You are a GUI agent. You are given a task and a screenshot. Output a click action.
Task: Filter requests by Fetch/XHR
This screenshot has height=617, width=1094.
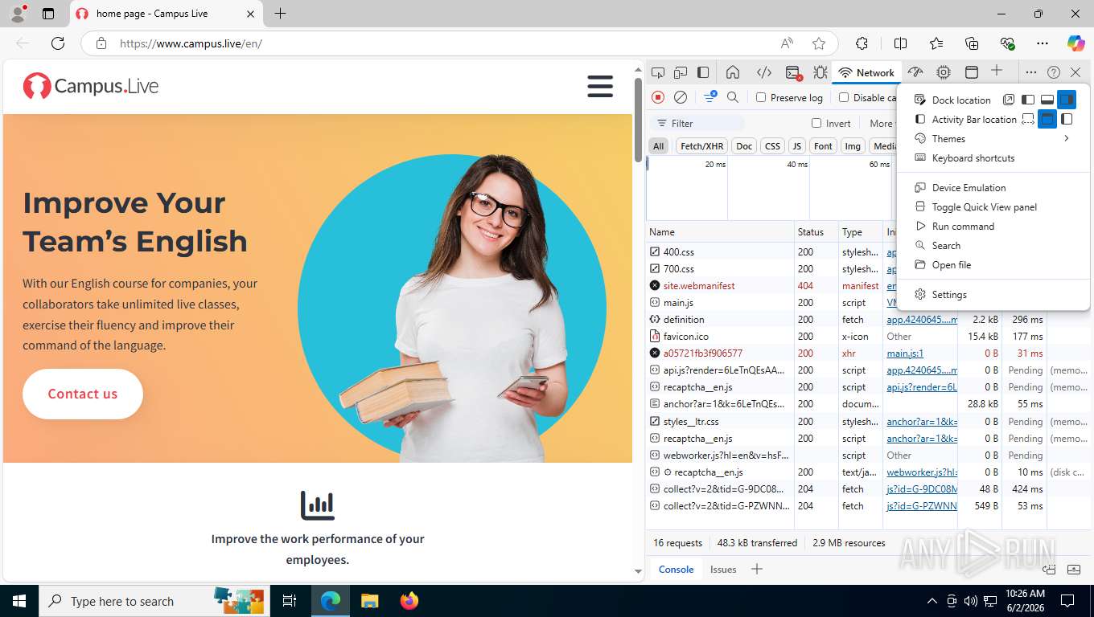click(701, 145)
